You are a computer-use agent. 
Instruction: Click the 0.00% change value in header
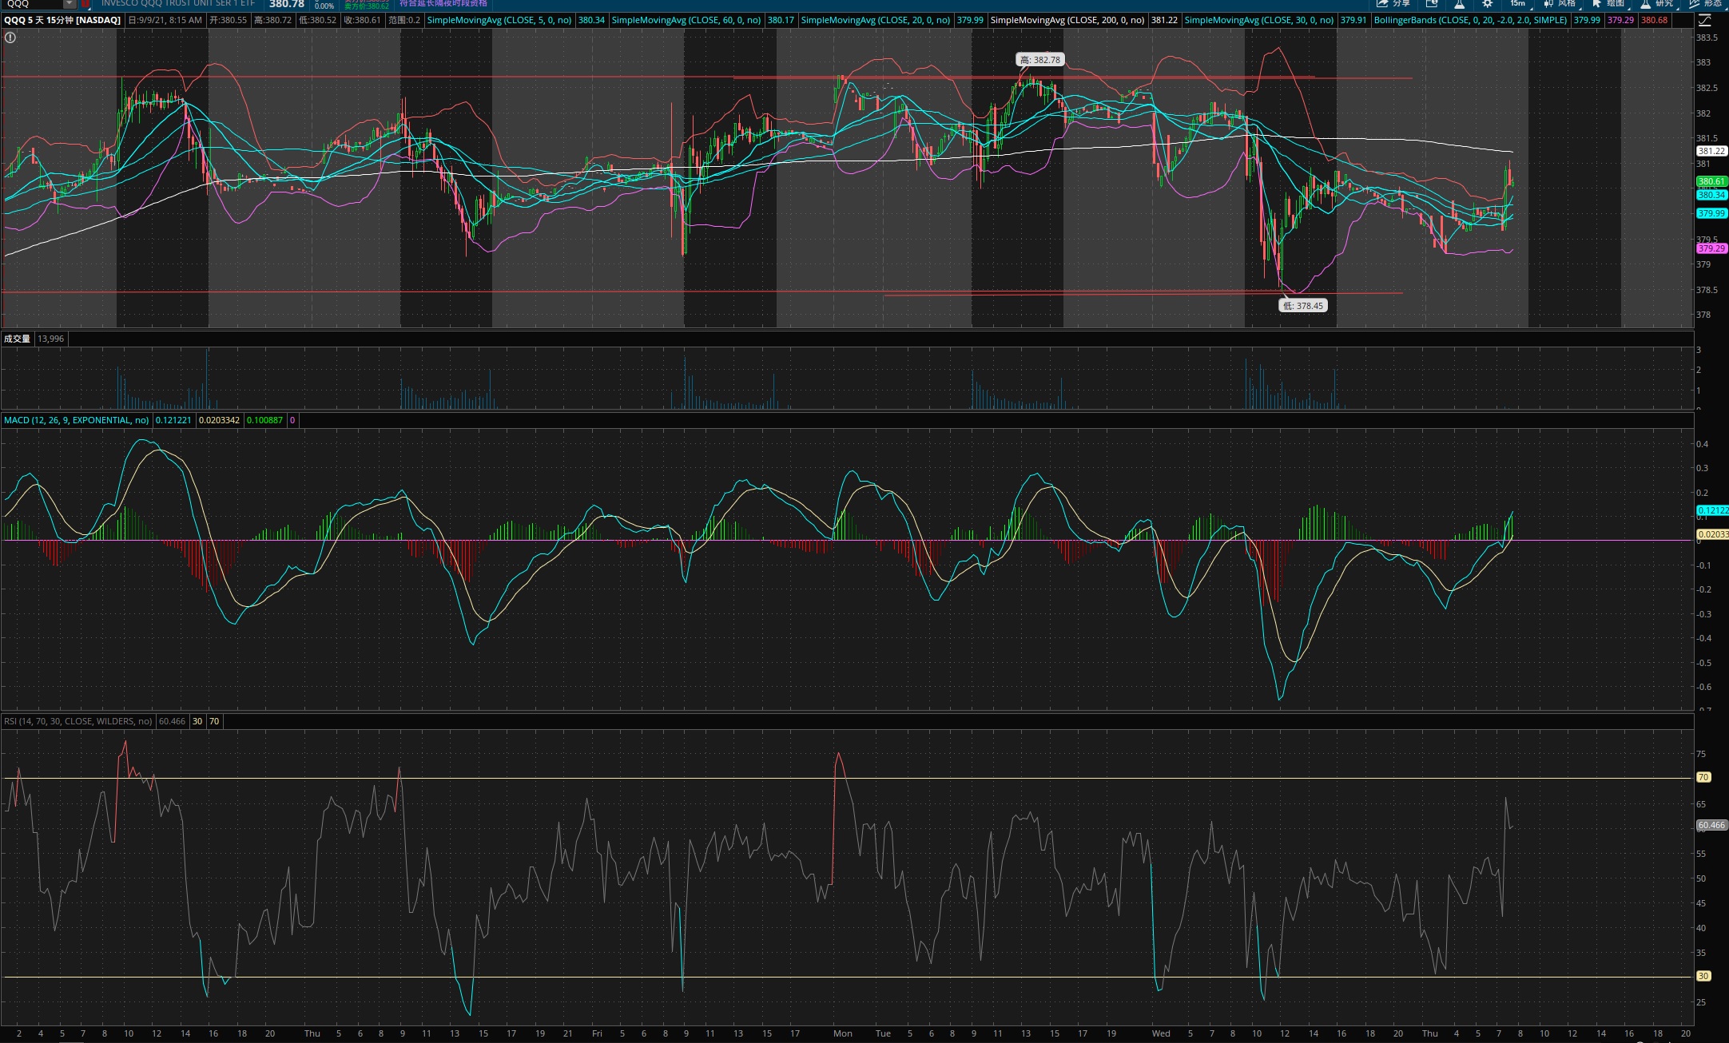click(324, 6)
